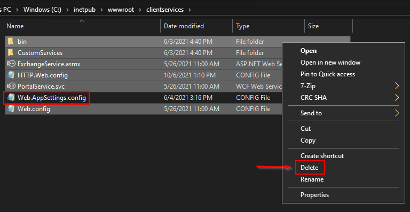The image size is (410, 212).
Task: Choose Rename in the context menu
Action: click(x=312, y=179)
